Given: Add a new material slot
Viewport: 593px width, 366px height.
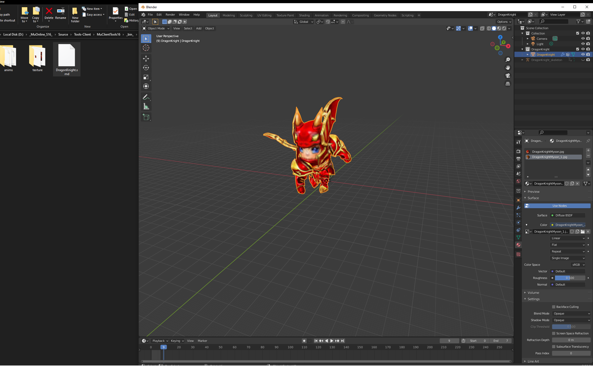Looking at the screenshot, I should [588, 150].
